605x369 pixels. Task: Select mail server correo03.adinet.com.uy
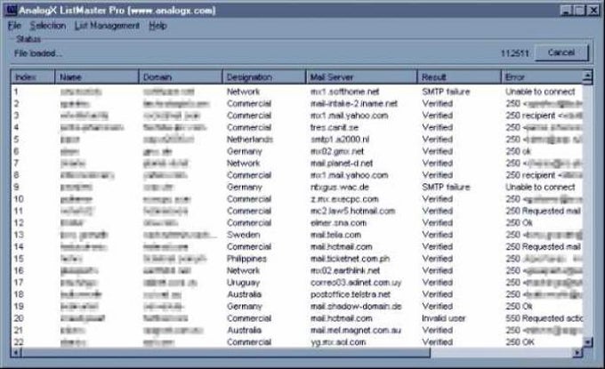pyautogui.click(x=356, y=283)
